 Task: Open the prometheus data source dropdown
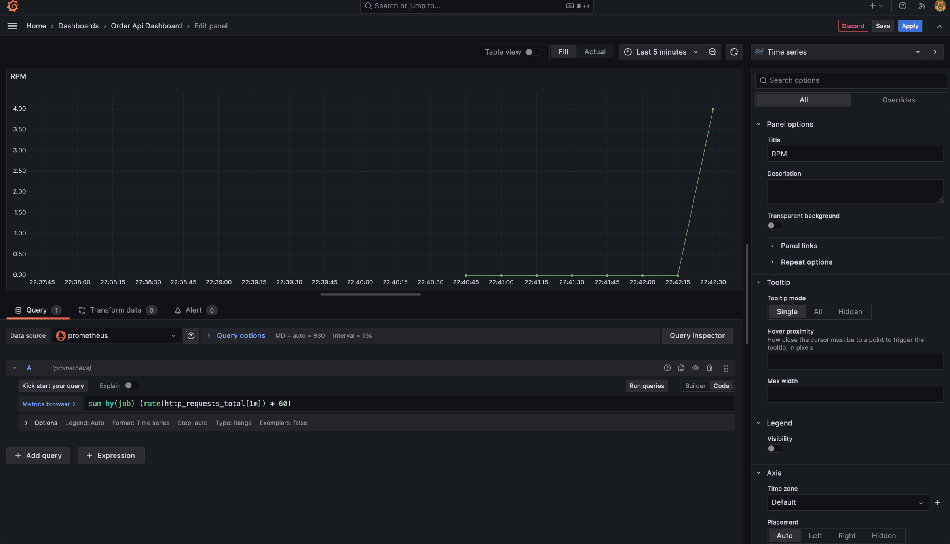(116, 335)
